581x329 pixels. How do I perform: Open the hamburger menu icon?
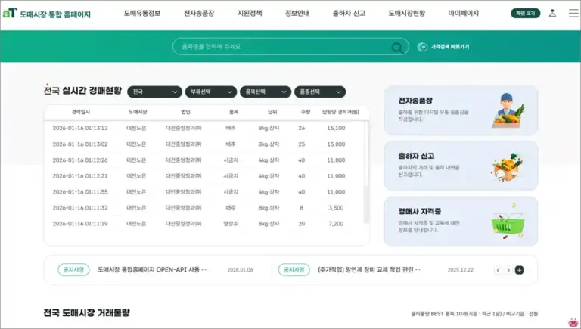573,14
